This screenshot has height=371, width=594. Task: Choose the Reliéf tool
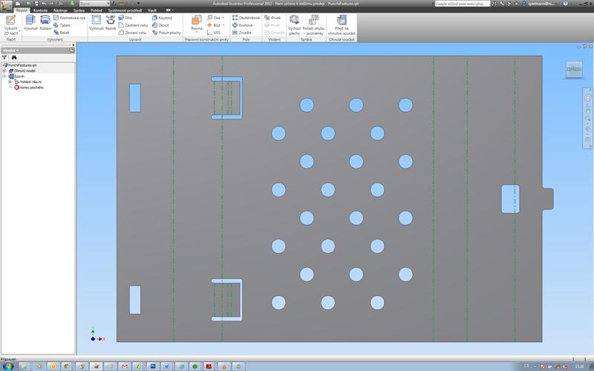click(x=62, y=33)
